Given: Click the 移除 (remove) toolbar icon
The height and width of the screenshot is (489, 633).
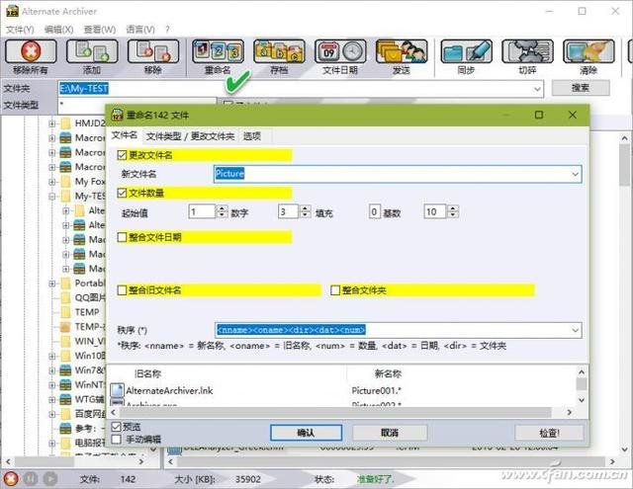Looking at the screenshot, I should click(153, 51).
